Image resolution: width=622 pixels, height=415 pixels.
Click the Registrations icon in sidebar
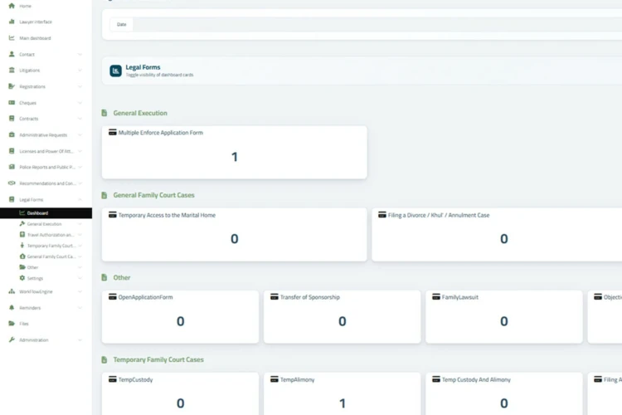point(12,86)
